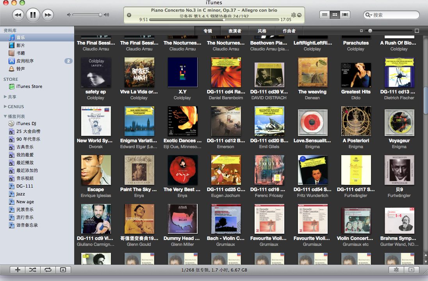Click the Genius icon in the display

pos(294,15)
